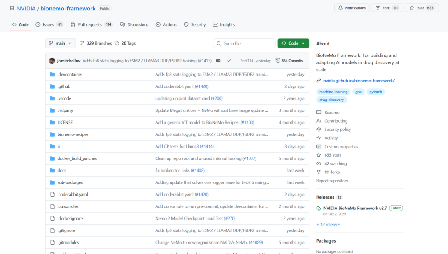Switch to the Pull requests tab
Screen dimensions: 448x254
point(92,24)
